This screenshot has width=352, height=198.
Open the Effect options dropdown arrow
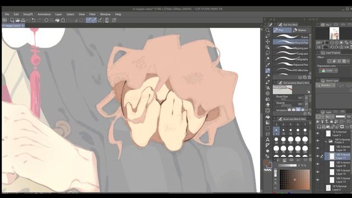[348, 61]
